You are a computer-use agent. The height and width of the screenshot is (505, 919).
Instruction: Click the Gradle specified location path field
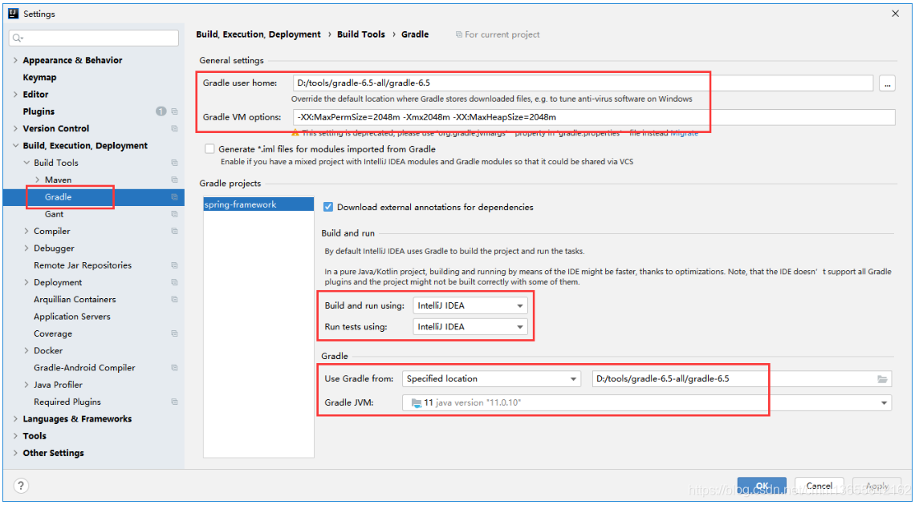(x=742, y=378)
